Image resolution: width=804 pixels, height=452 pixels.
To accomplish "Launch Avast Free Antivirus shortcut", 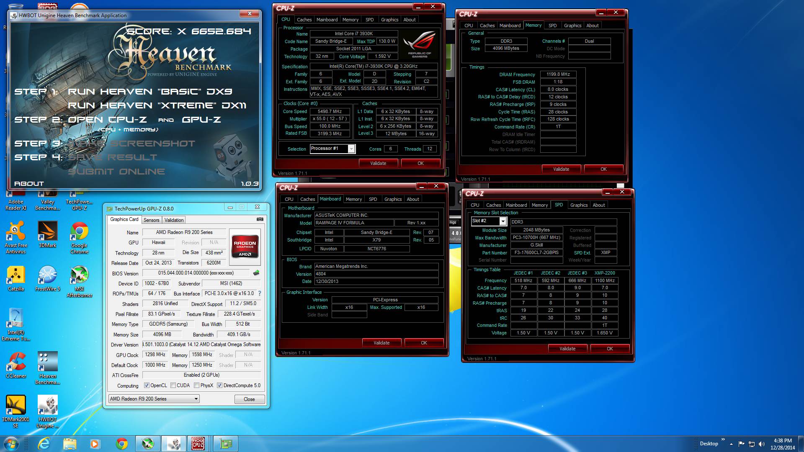I will coord(16,238).
